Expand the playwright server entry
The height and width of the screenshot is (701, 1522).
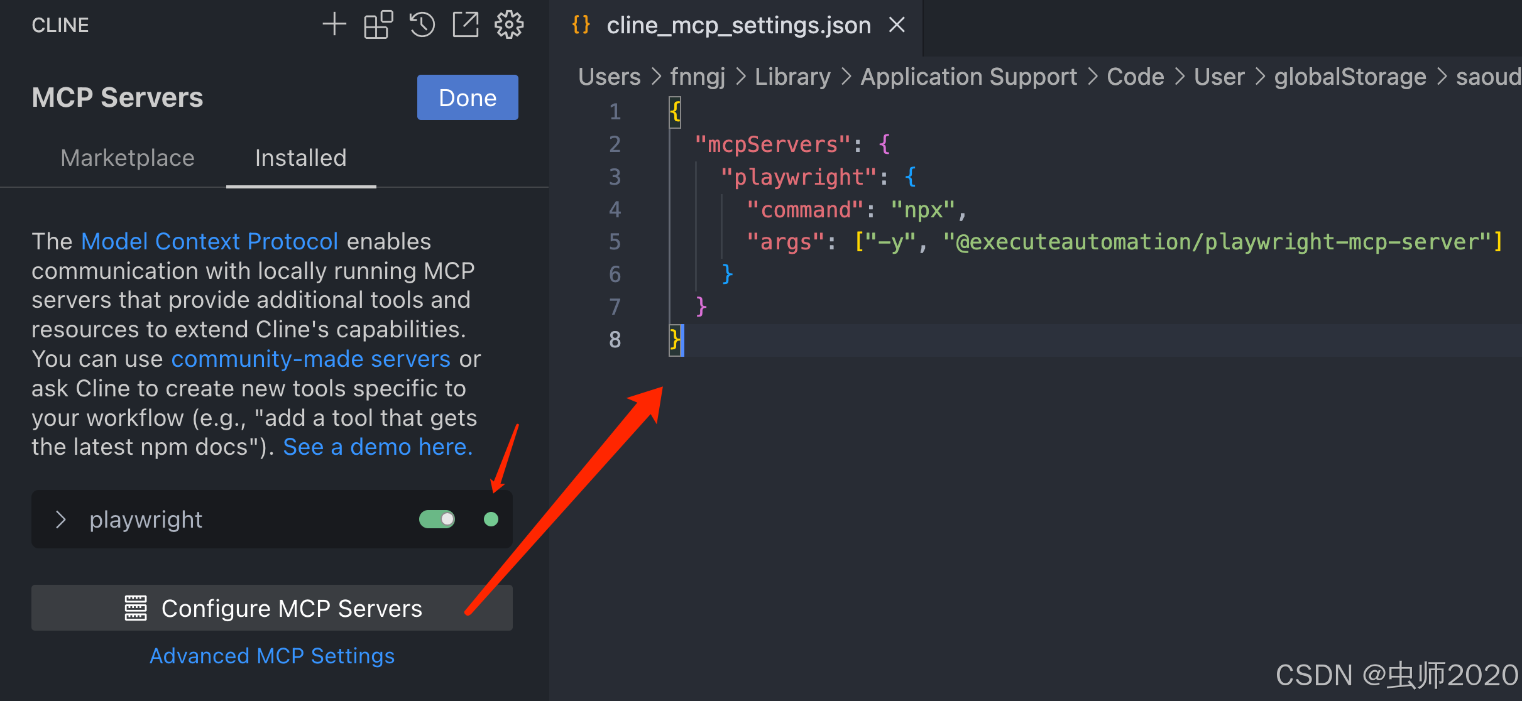(x=60, y=519)
